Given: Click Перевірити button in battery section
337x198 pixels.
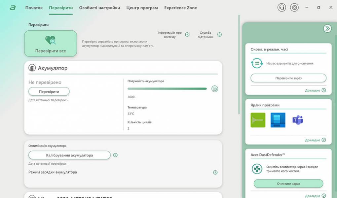Looking at the screenshot, I should tap(49, 91).
